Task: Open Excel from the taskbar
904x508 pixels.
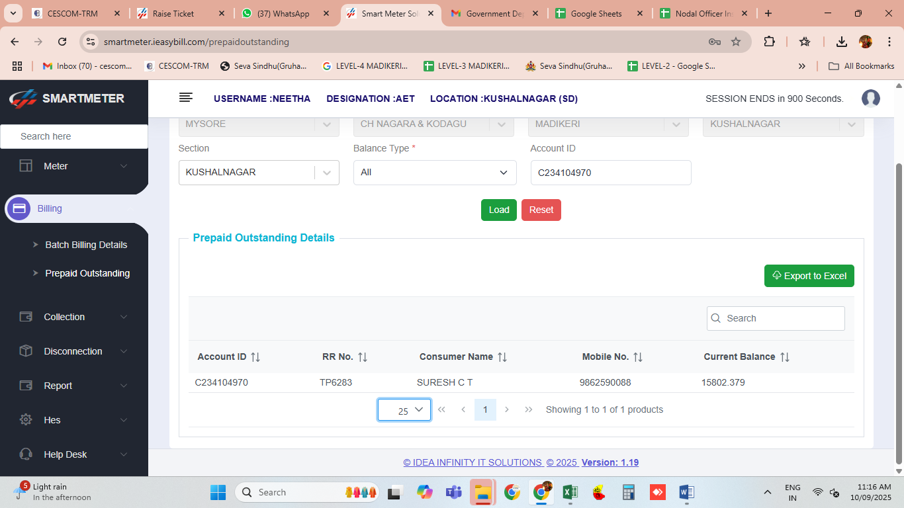Action: tap(570, 492)
